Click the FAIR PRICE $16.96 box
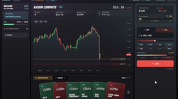 pos(64,14)
